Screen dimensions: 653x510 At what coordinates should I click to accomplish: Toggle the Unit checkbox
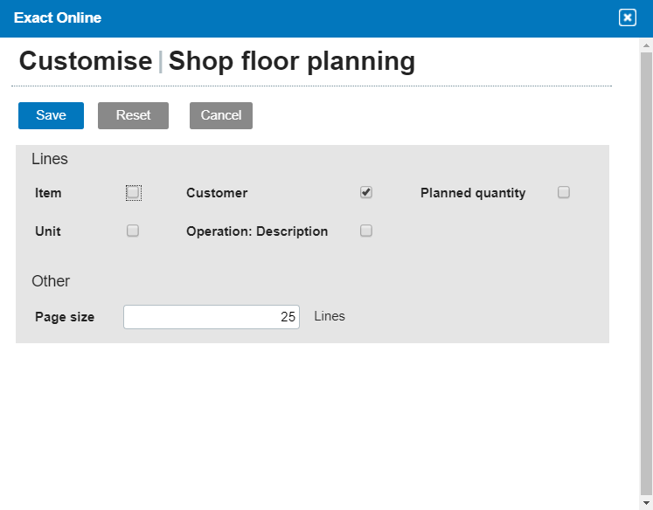point(133,231)
